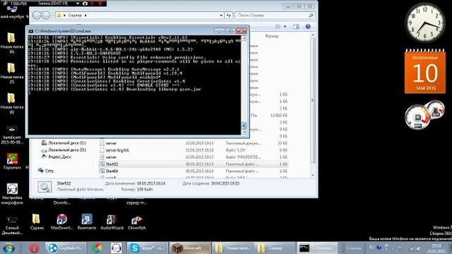Select the Clownfish desktop shortcut
This screenshot has width=452, height=254.
[x=136, y=222]
